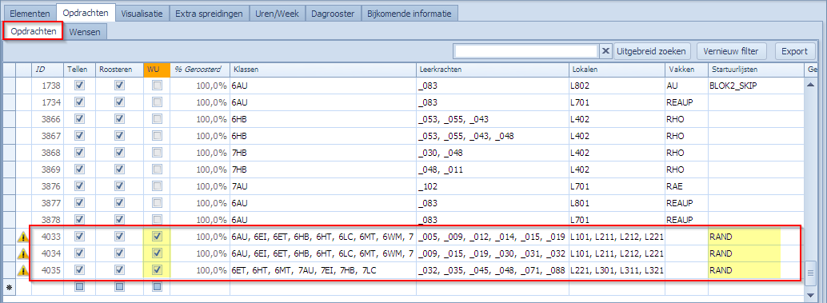This screenshot has height=303, width=827.
Task: Open the Bijkomende informatie tab
Action: pos(410,14)
